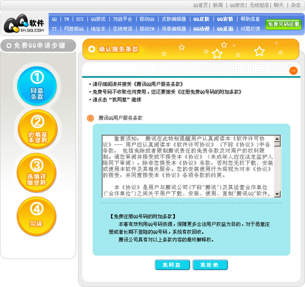Click the 确认服务条款 heading
Viewport: 305px width, 287px height.
click(119, 49)
